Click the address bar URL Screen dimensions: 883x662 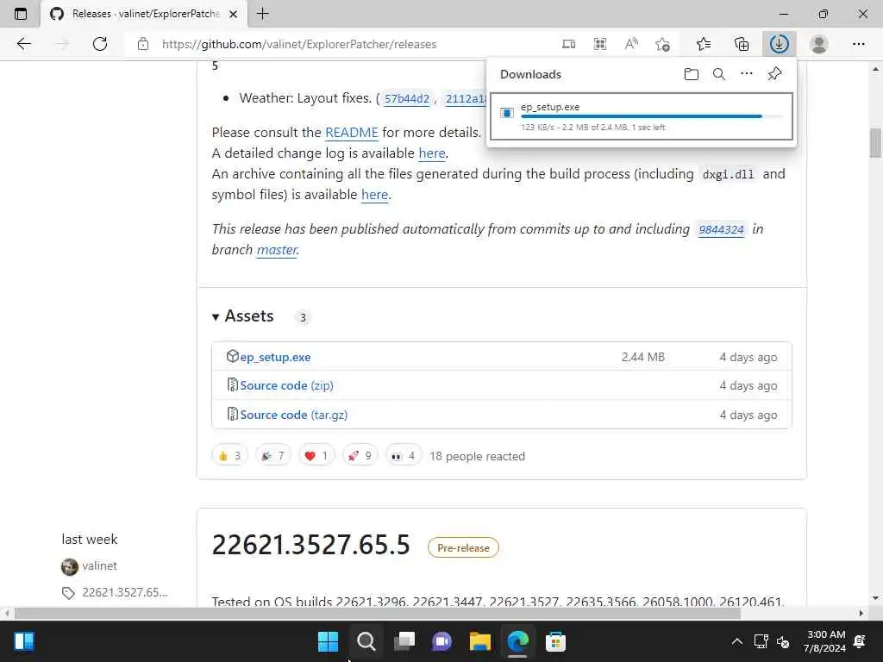pos(299,44)
